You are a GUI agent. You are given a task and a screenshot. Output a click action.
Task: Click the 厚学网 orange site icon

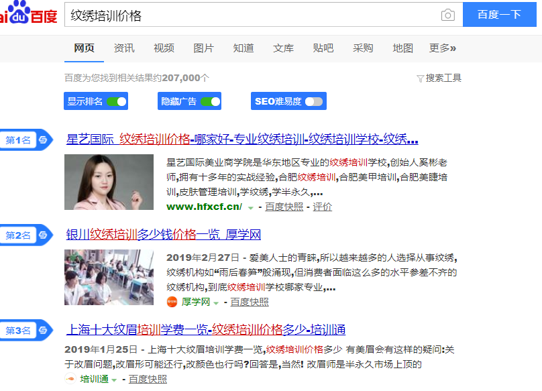(x=172, y=302)
